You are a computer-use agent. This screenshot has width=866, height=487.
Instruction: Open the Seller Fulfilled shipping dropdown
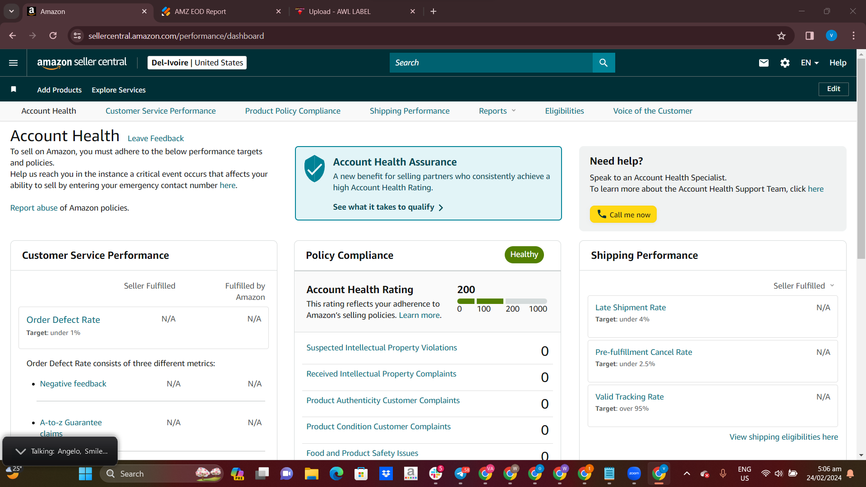804,285
